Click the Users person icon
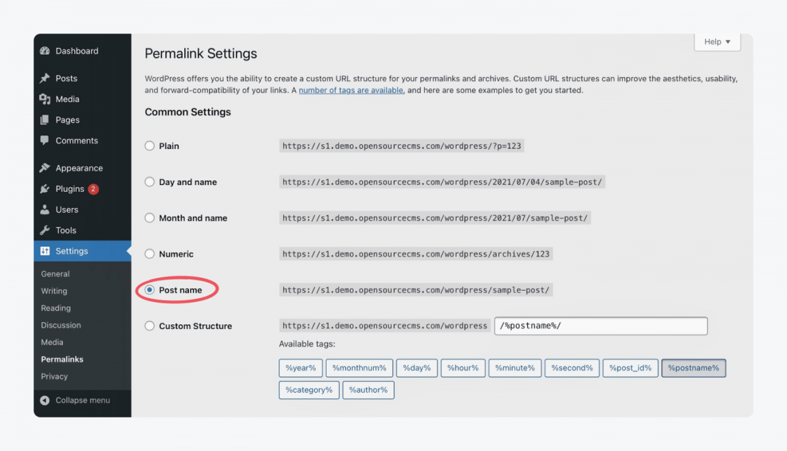Screen dimensions: 787x451 [45, 209]
